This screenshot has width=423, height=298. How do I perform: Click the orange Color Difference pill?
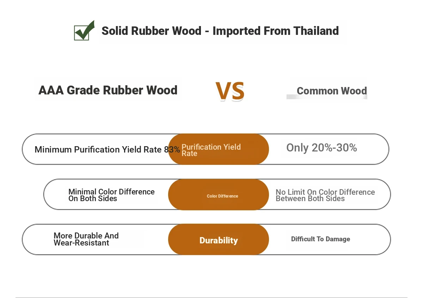click(219, 194)
